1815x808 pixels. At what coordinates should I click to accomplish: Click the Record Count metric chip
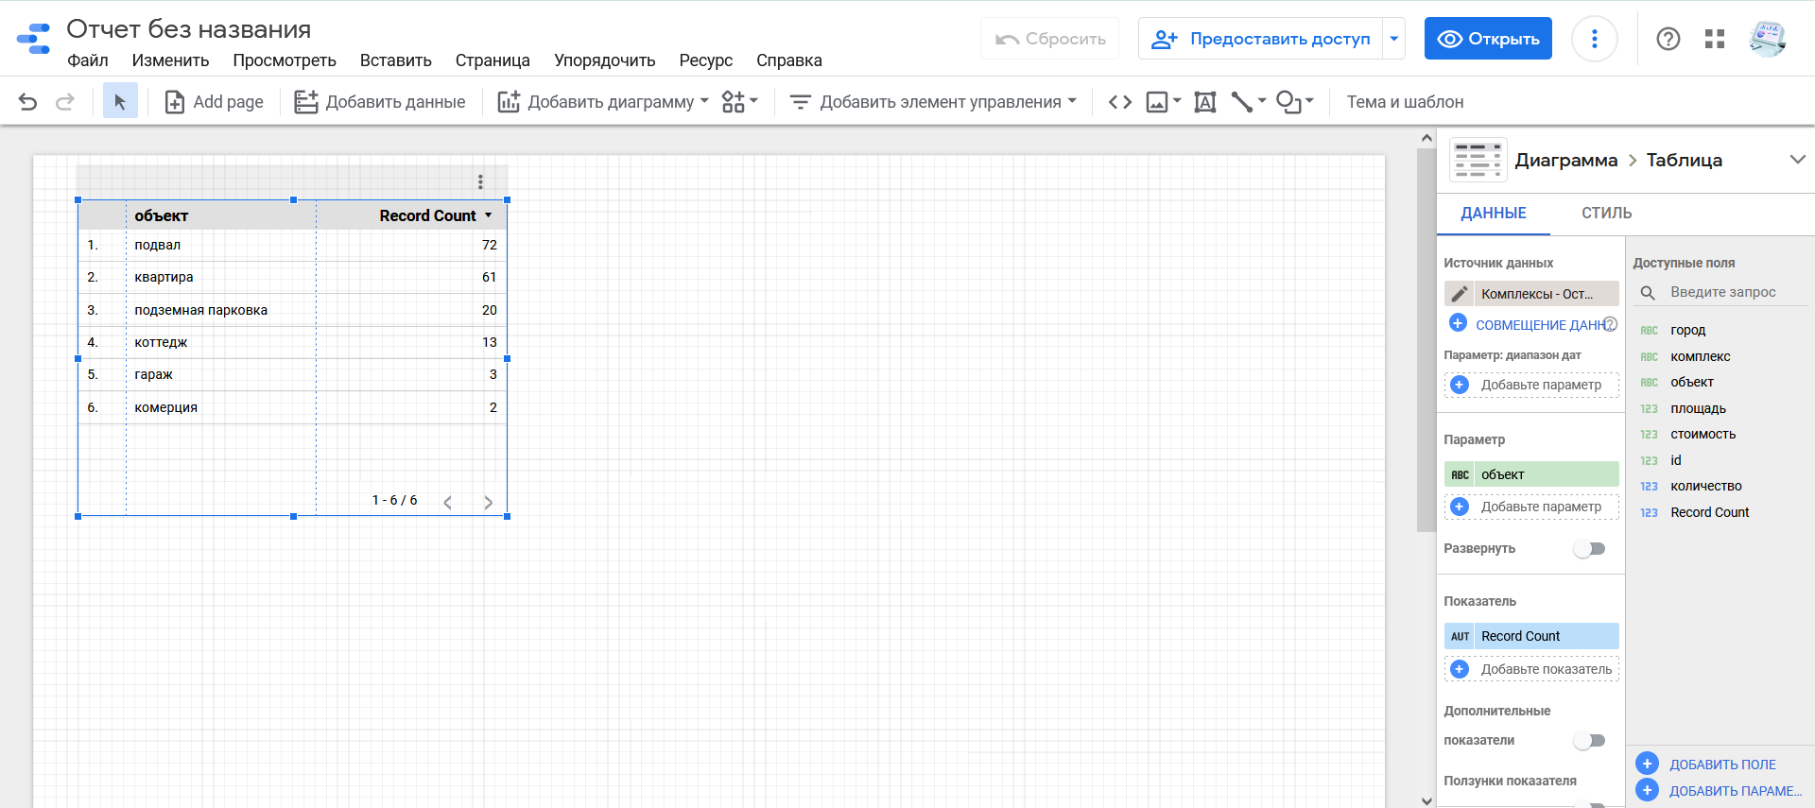(x=1531, y=636)
